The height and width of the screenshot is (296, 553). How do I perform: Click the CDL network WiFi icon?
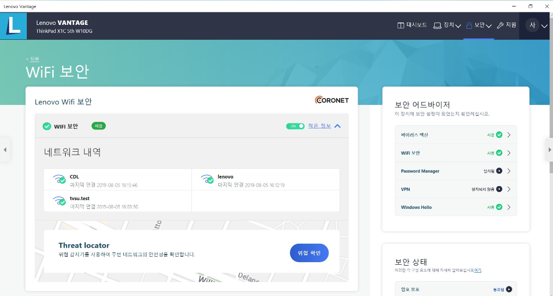point(59,179)
